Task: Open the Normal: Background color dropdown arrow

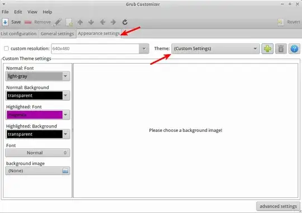Action: coord(65,96)
